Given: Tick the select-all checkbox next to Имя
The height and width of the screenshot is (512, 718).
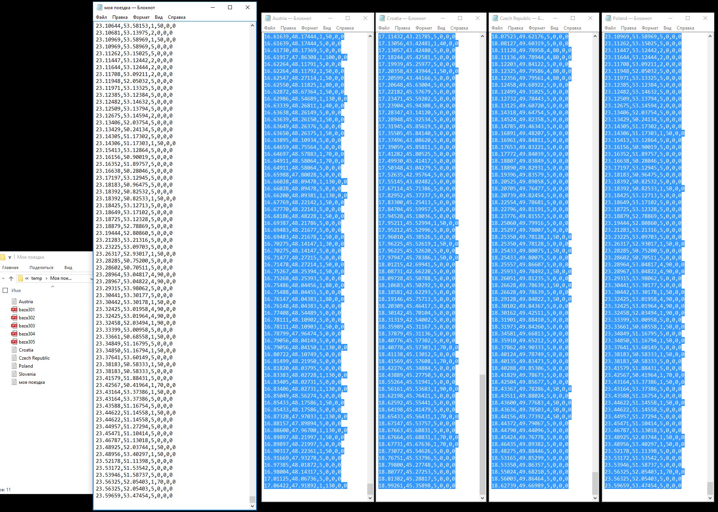Looking at the screenshot, I should coord(5,291).
